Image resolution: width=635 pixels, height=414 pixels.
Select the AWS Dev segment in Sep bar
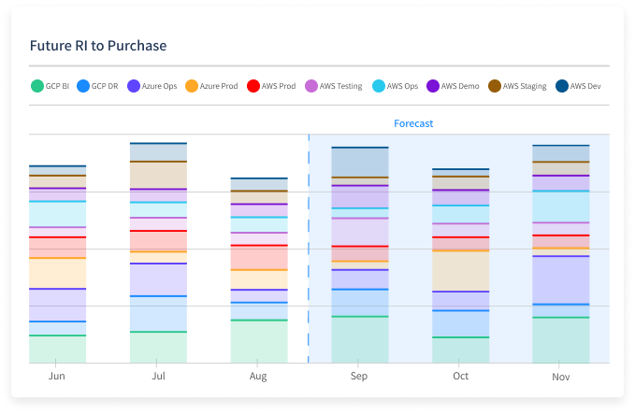360,162
